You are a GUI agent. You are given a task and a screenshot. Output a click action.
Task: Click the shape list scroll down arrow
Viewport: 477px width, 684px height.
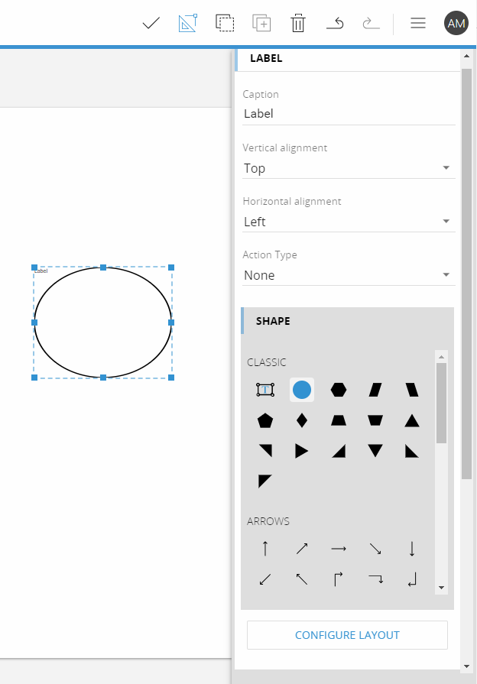click(441, 588)
